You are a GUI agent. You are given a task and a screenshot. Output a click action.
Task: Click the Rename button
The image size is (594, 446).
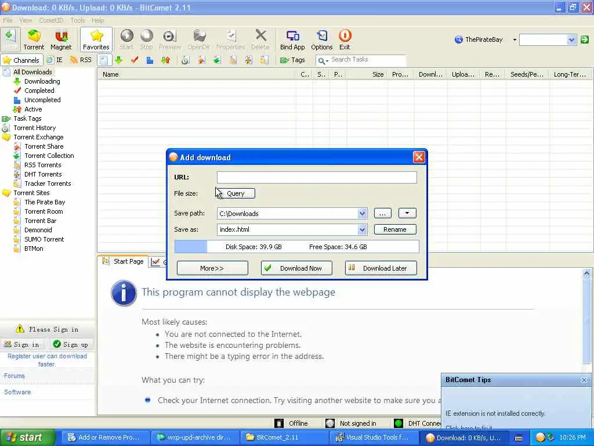tap(394, 229)
